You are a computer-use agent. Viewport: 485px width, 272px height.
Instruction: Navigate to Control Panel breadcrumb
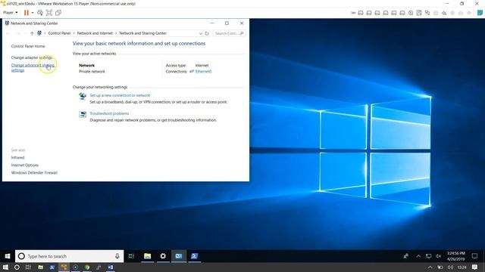(x=59, y=33)
